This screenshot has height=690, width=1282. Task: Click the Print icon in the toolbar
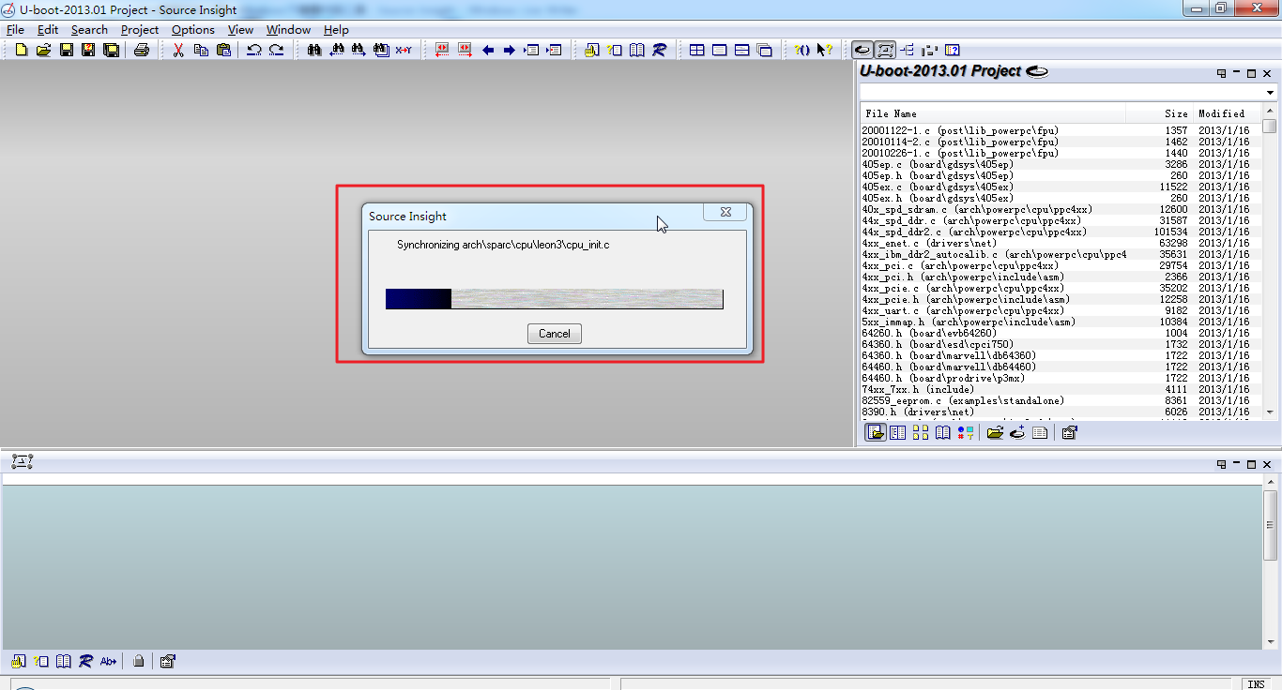pyautogui.click(x=142, y=50)
